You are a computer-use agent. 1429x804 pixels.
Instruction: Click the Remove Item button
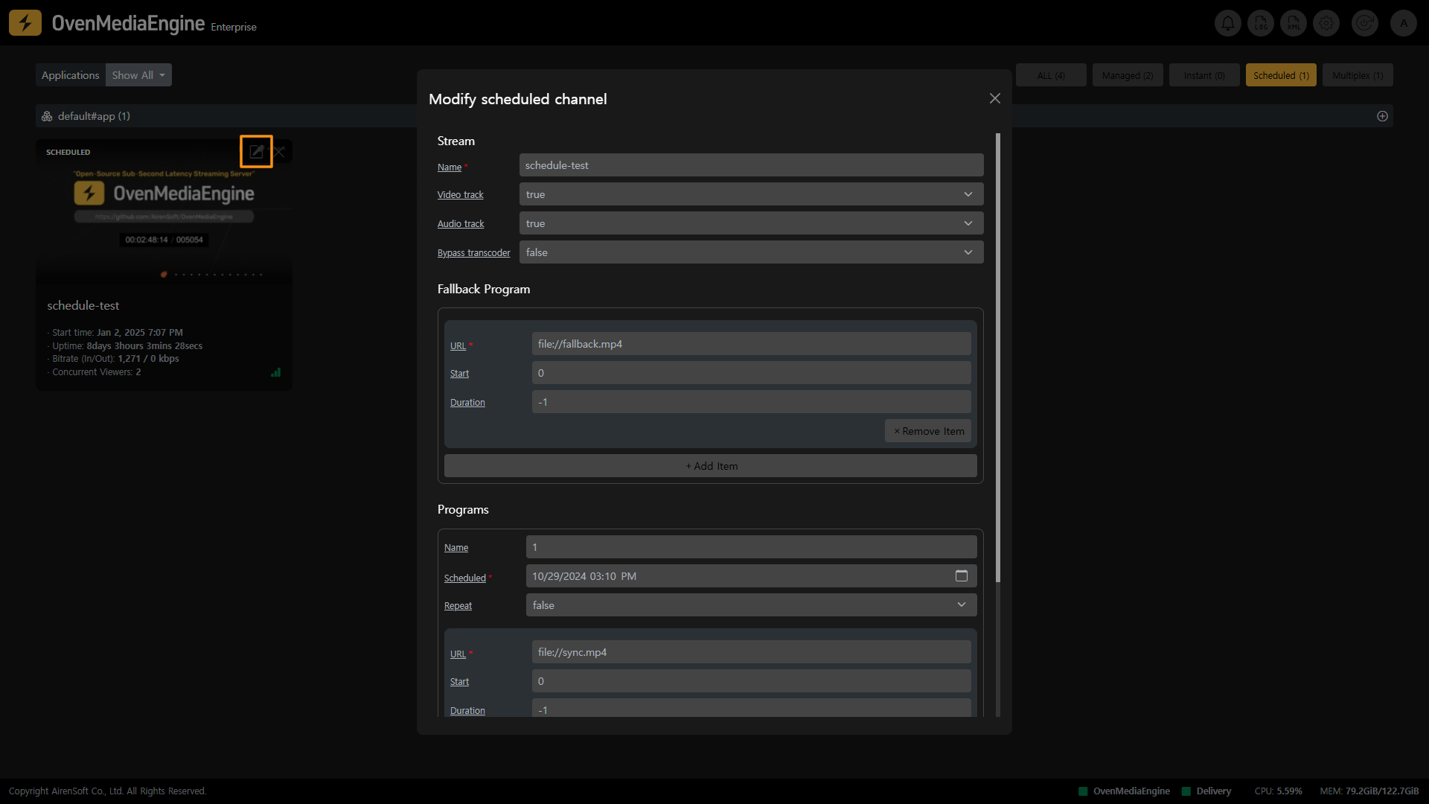point(928,431)
